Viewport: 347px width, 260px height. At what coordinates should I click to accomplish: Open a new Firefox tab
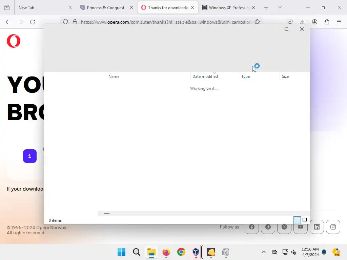pos(266,8)
